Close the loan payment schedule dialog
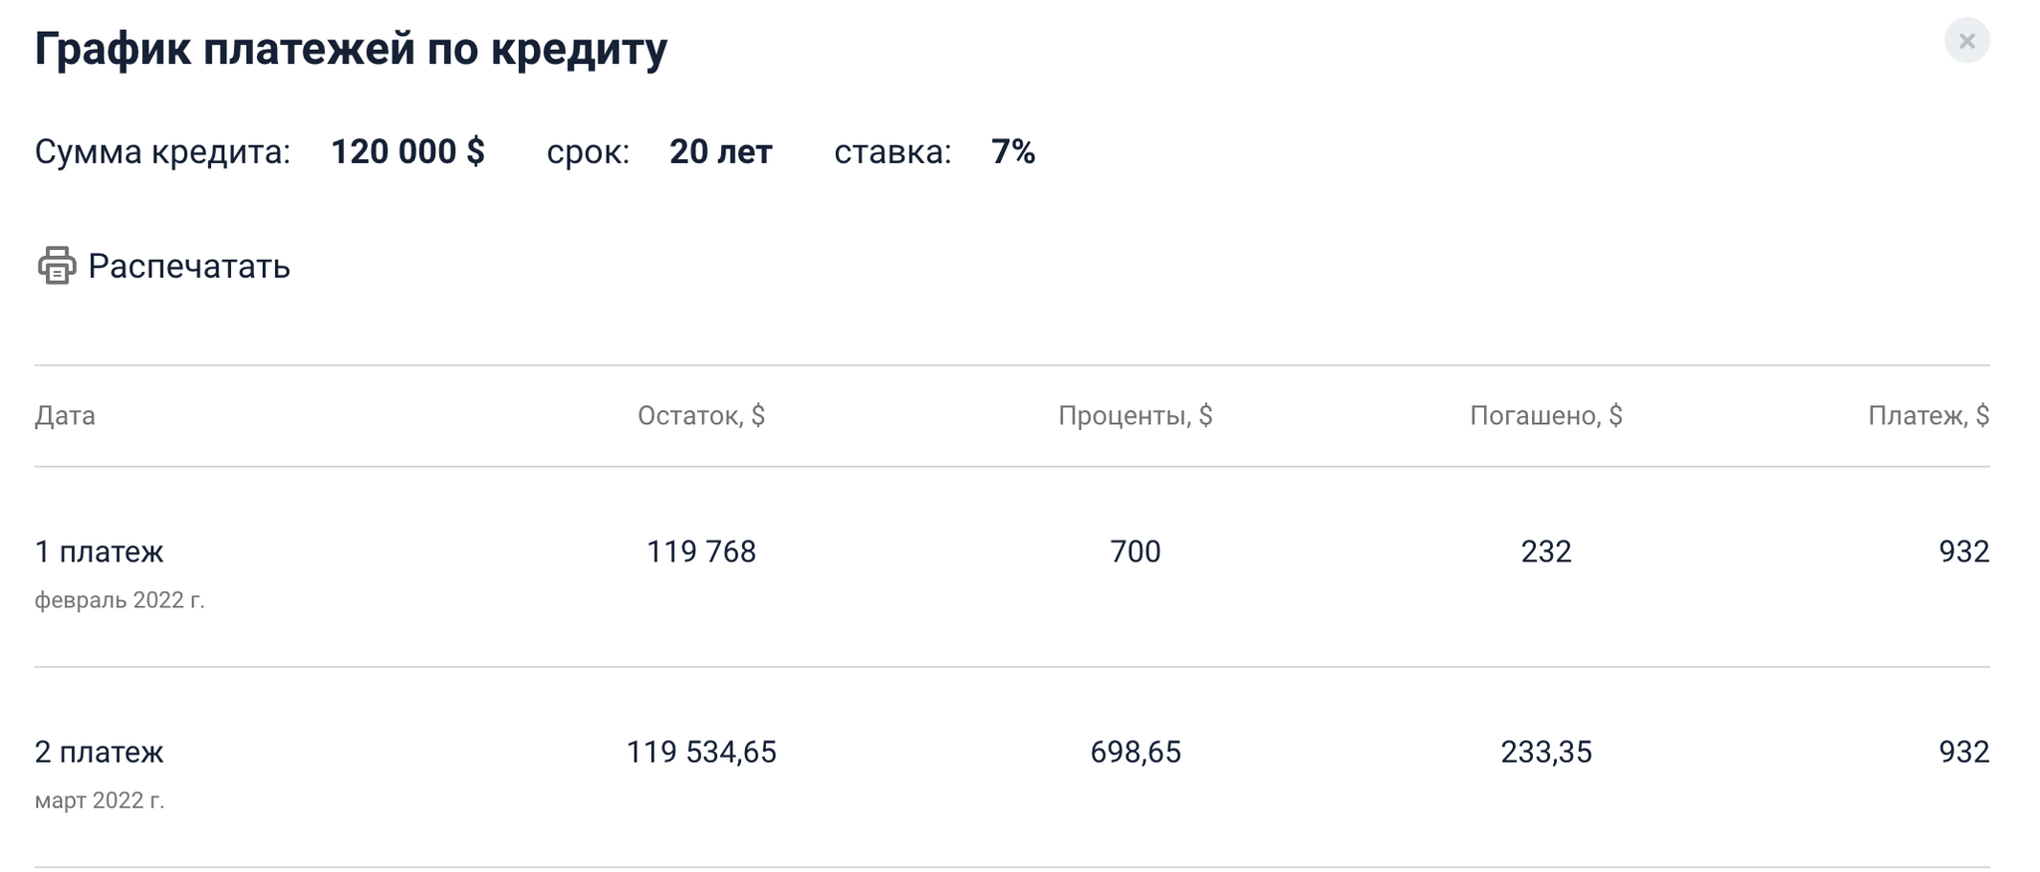Image resolution: width=2040 pixels, height=872 pixels. [1966, 41]
